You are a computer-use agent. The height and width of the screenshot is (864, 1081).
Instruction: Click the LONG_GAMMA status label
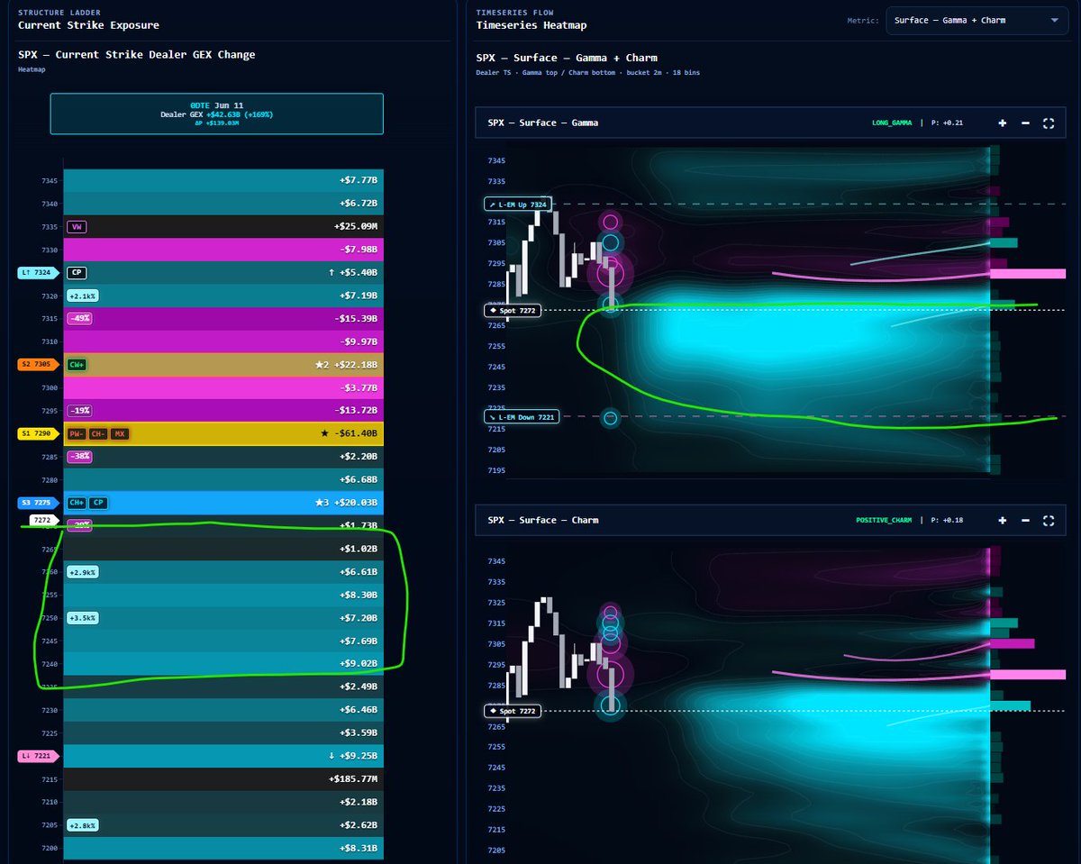(892, 123)
